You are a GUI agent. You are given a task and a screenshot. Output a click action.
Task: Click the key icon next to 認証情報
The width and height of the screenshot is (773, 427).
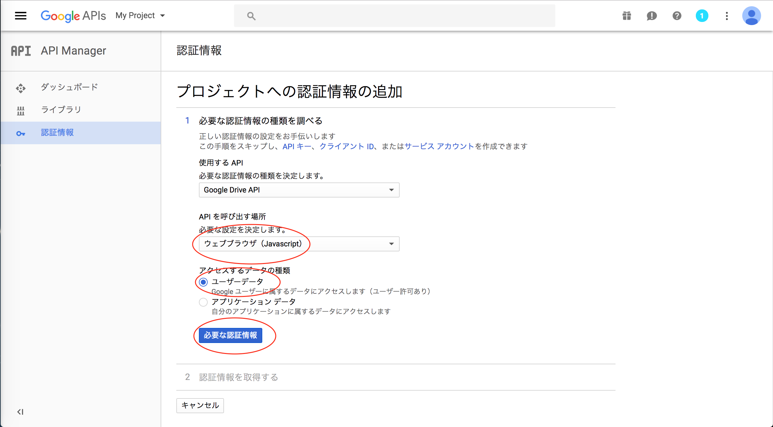coord(21,133)
